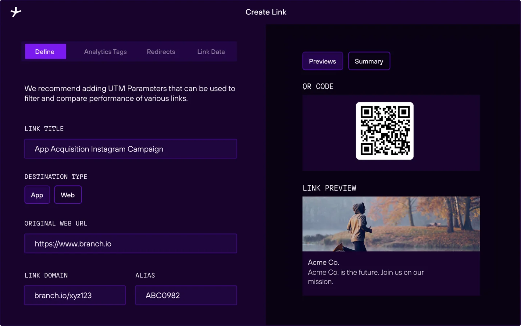Viewport: 521px width, 326px height.
Task: Click the Alias field with ABC0982
Action: tap(186, 295)
